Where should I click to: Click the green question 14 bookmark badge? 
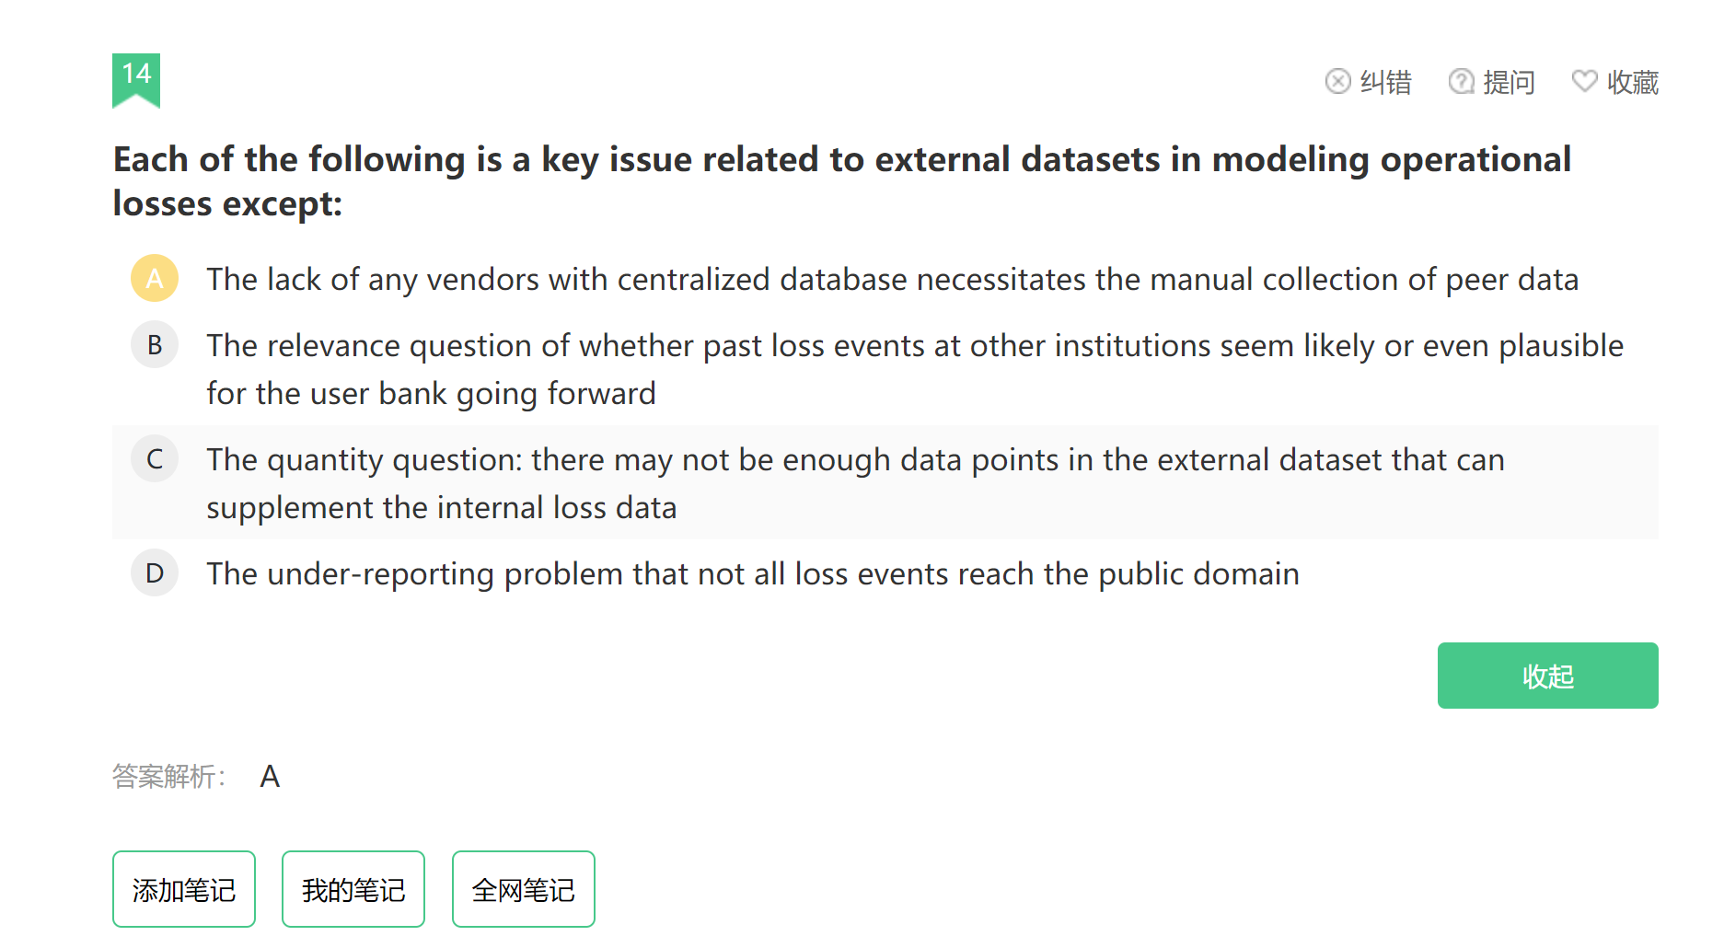point(136,80)
